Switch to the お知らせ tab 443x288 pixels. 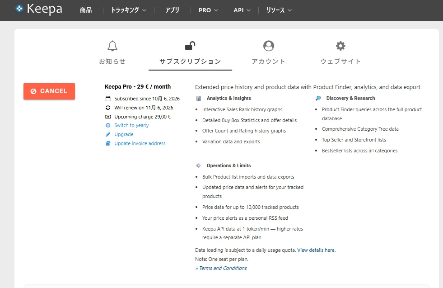pos(112,61)
